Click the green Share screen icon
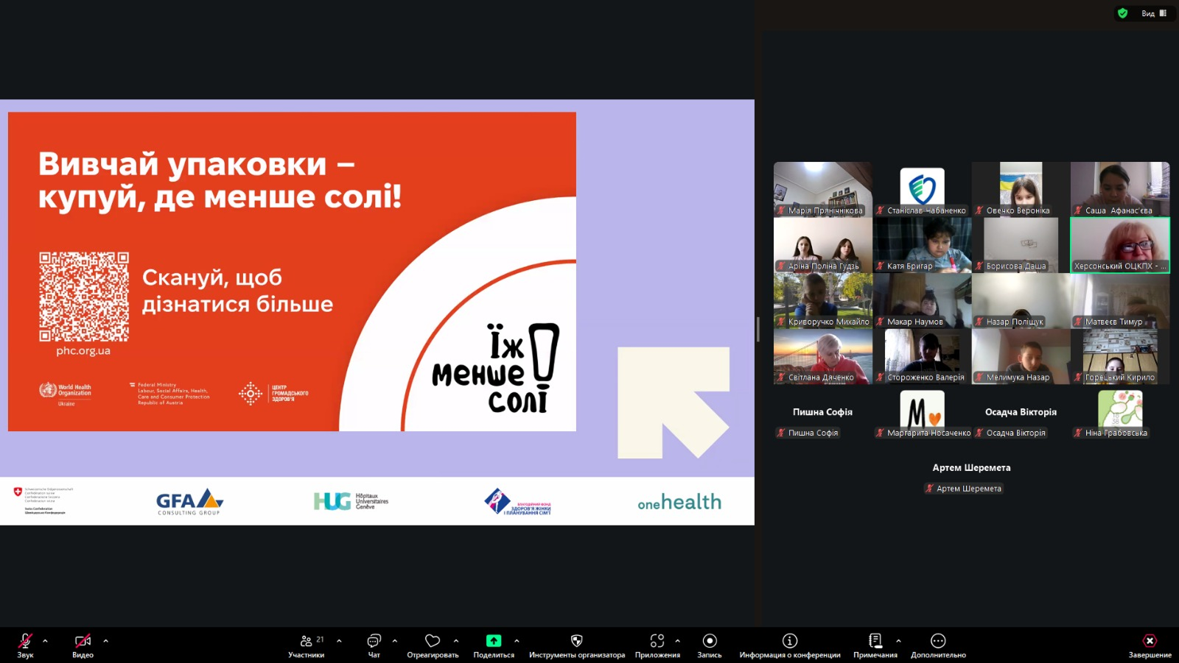1179x663 pixels. (494, 641)
